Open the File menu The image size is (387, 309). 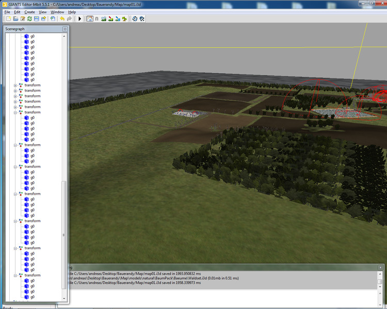click(7, 12)
